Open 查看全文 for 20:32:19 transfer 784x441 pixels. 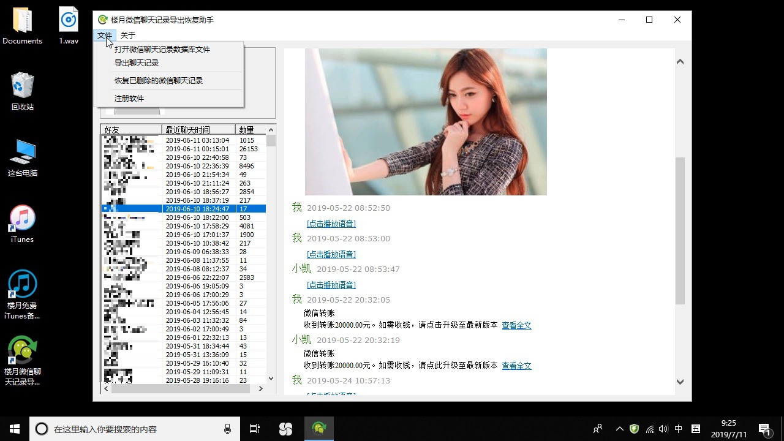point(517,366)
